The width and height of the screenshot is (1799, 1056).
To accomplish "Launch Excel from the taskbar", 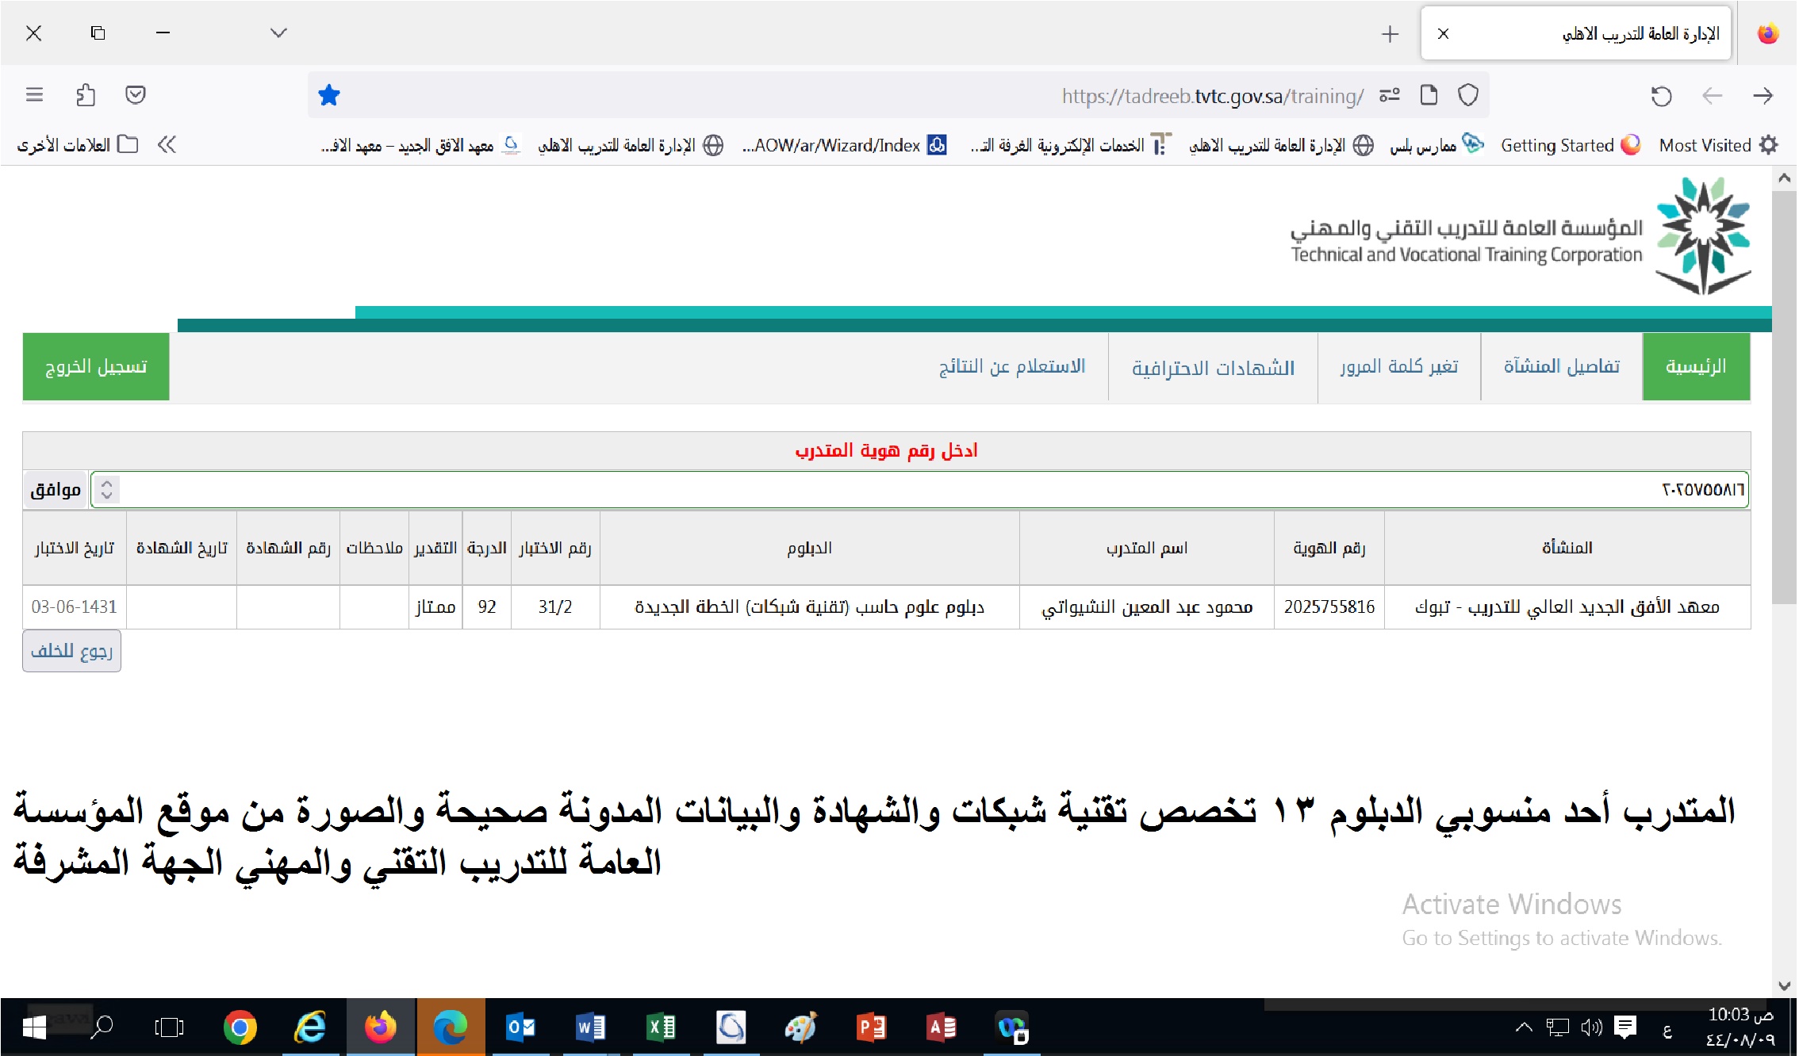I will tap(661, 1027).
